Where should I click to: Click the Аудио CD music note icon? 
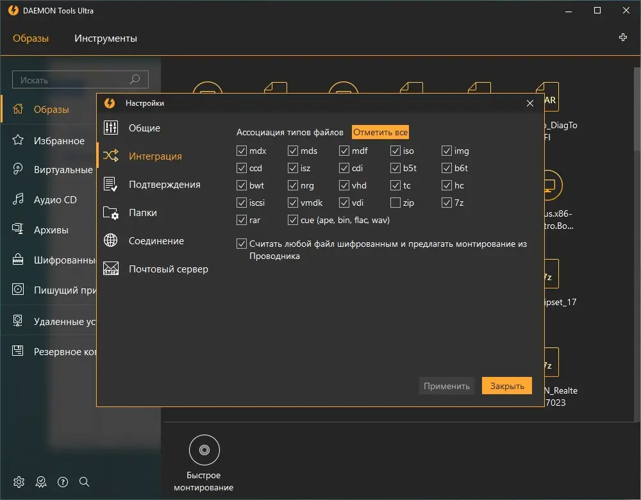(18, 199)
